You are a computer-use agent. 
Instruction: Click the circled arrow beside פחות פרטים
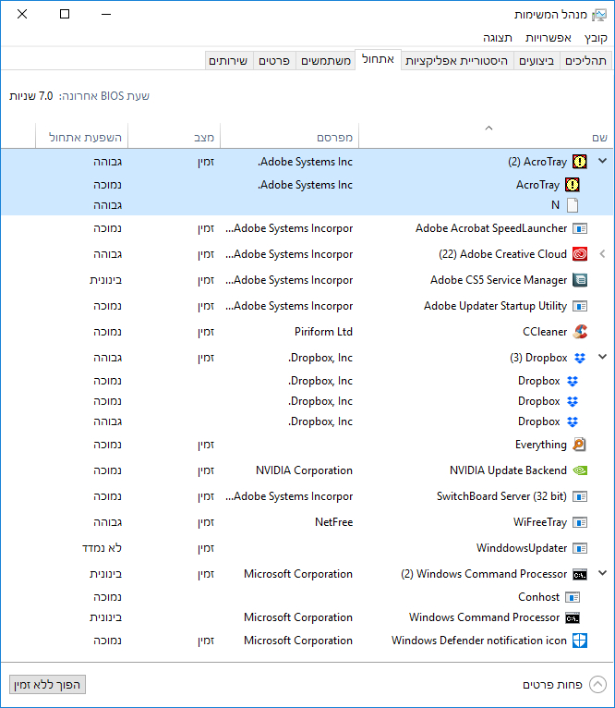coord(597,685)
